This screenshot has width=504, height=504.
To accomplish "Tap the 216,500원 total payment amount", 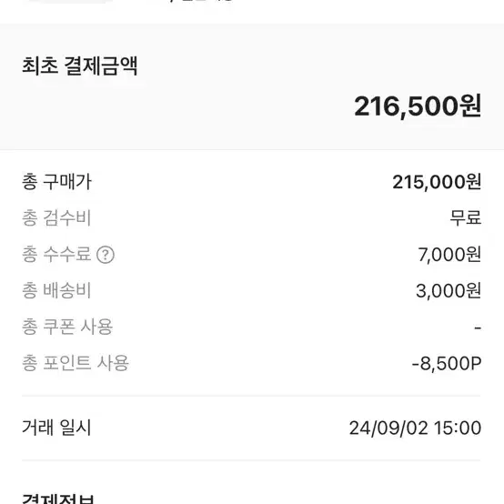I will tap(418, 106).
